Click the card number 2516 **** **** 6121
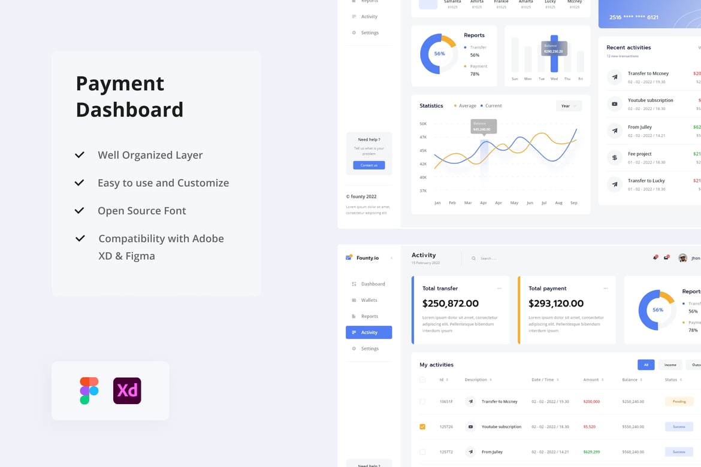This screenshot has height=467, width=701. click(633, 17)
